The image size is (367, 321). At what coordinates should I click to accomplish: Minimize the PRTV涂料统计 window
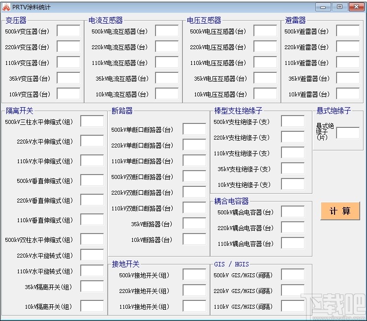click(x=323, y=7)
